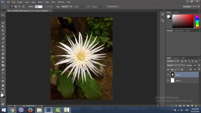Select the Blur tool

point(3,62)
